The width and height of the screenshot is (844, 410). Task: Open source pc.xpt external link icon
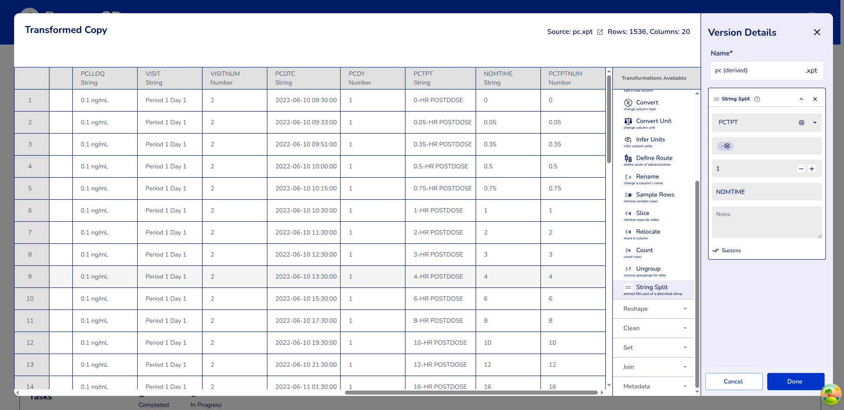(600, 32)
